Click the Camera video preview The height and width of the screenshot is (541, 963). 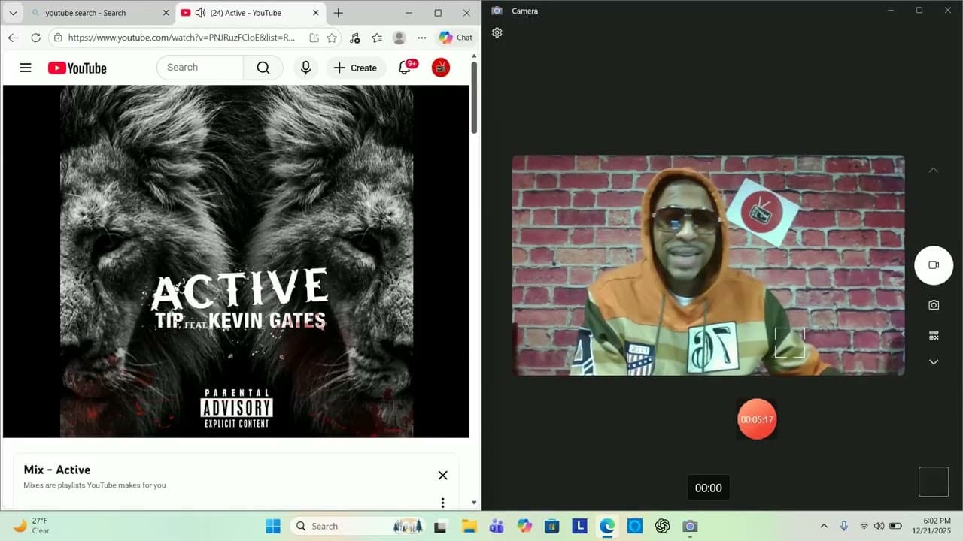pos(708,265)
